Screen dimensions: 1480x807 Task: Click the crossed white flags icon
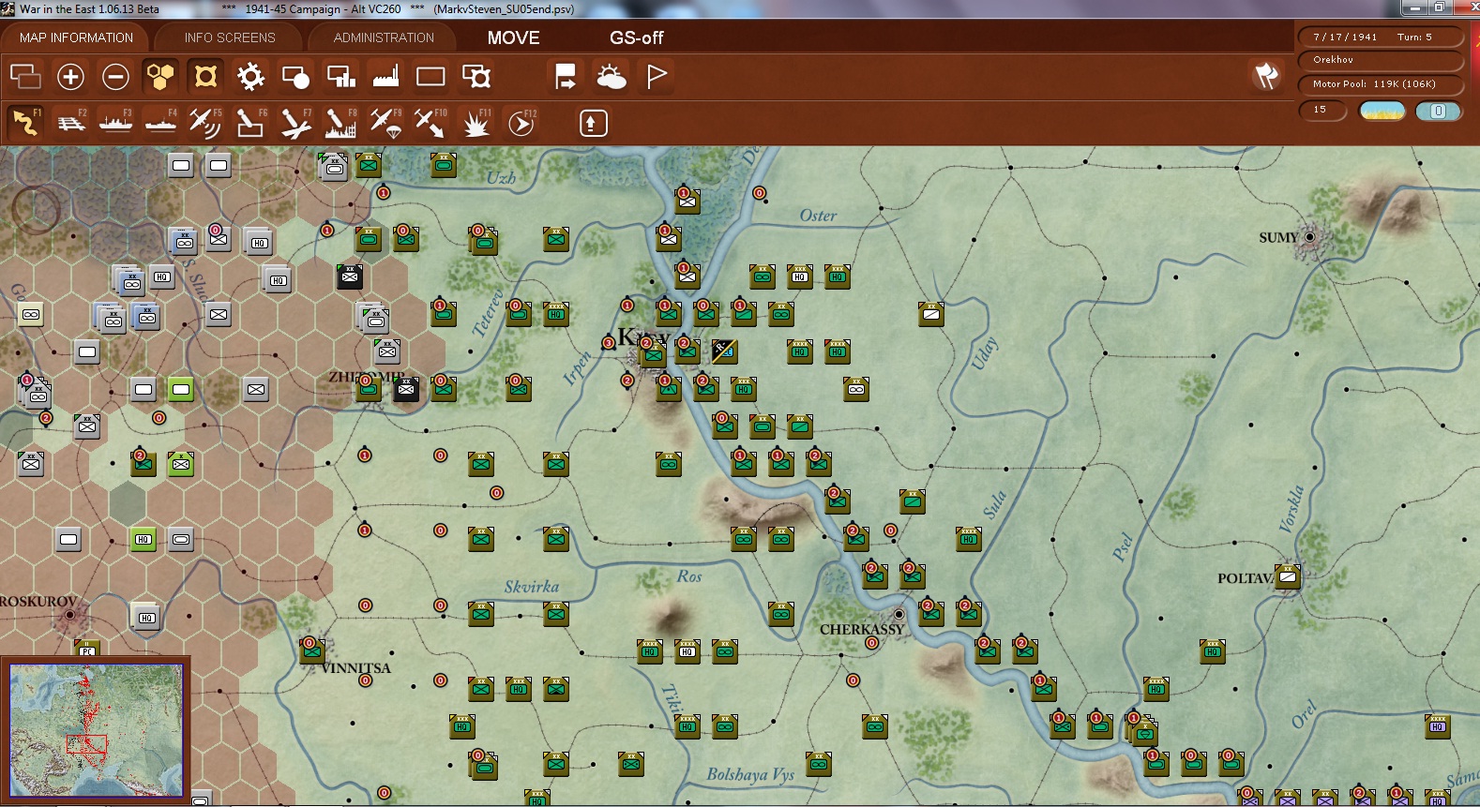(1266, 76)
